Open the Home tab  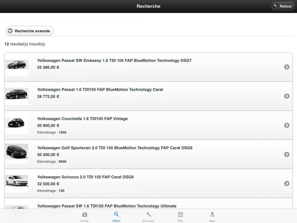(84, 217)
